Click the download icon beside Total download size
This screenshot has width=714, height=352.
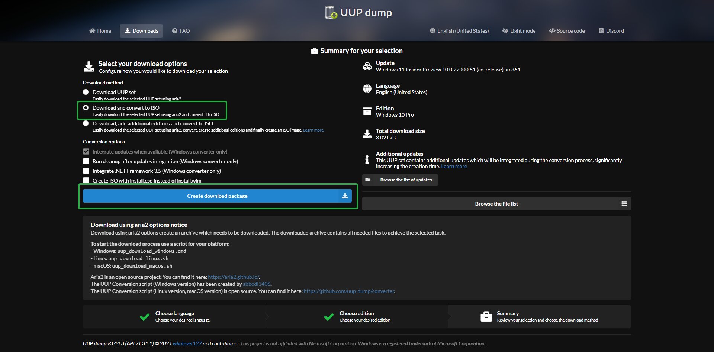[x=367, y=134]
